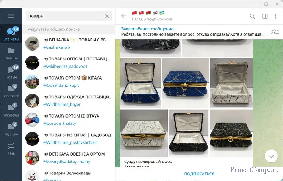Open the Закреплённое сообщение pinned bar
This screenshot has height=181, width=283.
point(193,32)
